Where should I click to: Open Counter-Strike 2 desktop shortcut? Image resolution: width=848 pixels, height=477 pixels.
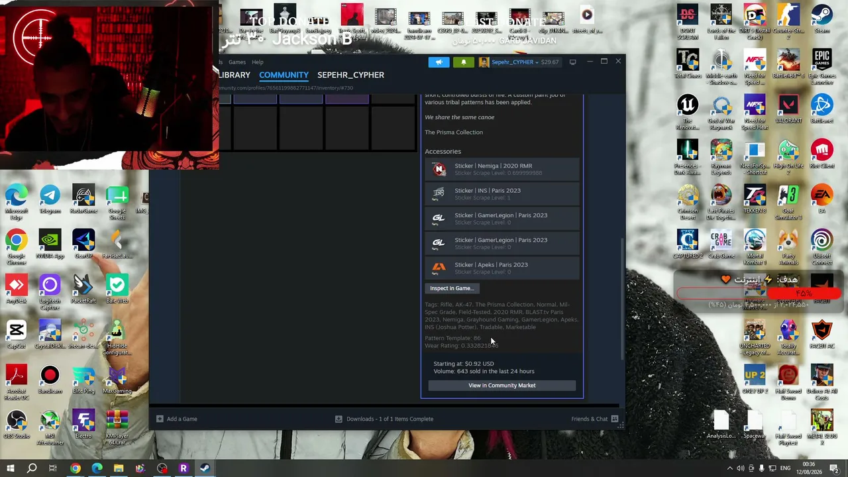click(788, 23)
